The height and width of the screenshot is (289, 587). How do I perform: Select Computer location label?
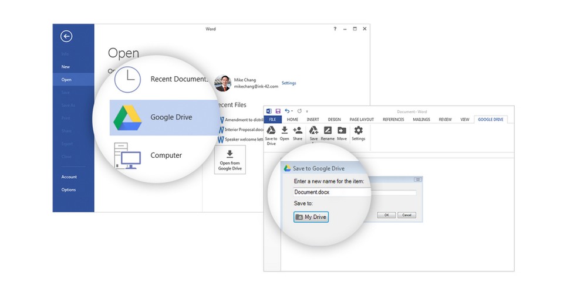pyautogui.click(x=166, y=155)
